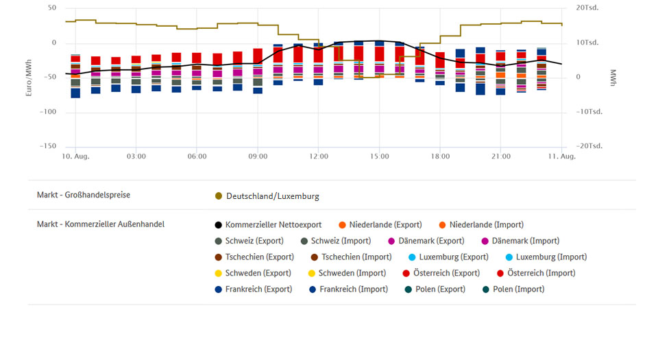
Task: Click Tschechien (Import) legend label
Action: 356,257
